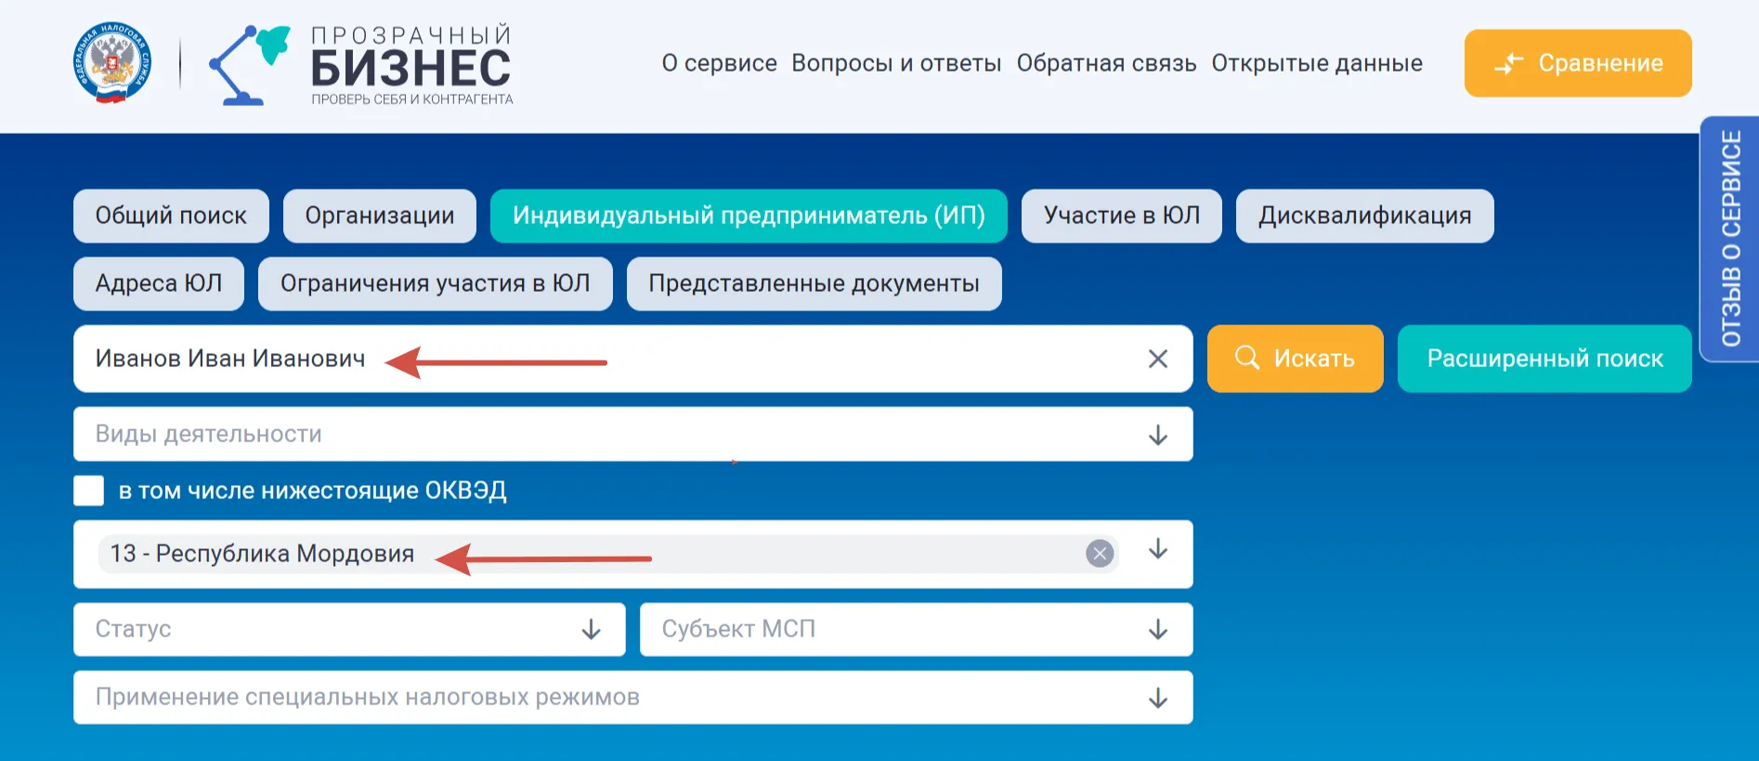Open Дисквалификация tab

point(1364,216)
